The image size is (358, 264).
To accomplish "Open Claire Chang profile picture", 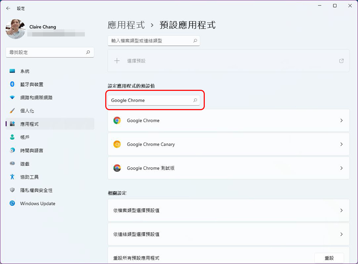I will click(15, 29).
